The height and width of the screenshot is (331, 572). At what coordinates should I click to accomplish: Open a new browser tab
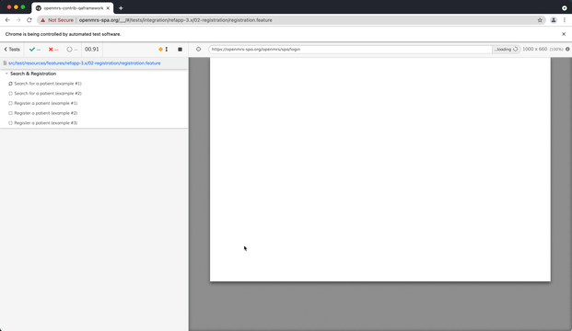pos(121,8)
